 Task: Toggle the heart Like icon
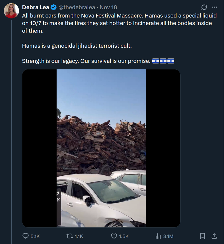(x=114, y=236)
